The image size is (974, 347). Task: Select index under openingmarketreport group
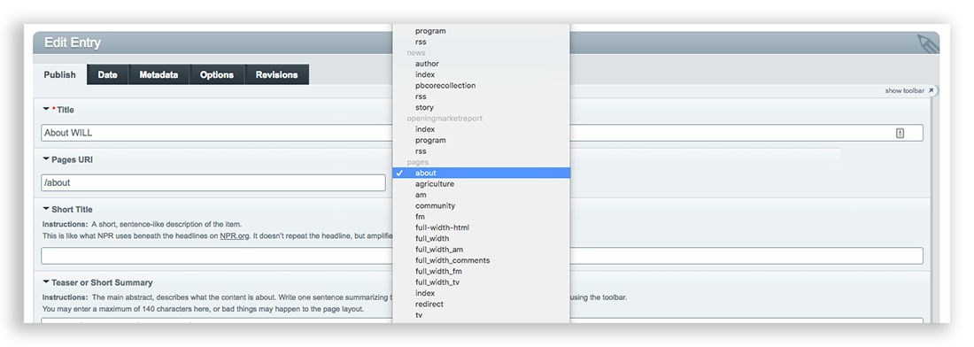point(482,129)
